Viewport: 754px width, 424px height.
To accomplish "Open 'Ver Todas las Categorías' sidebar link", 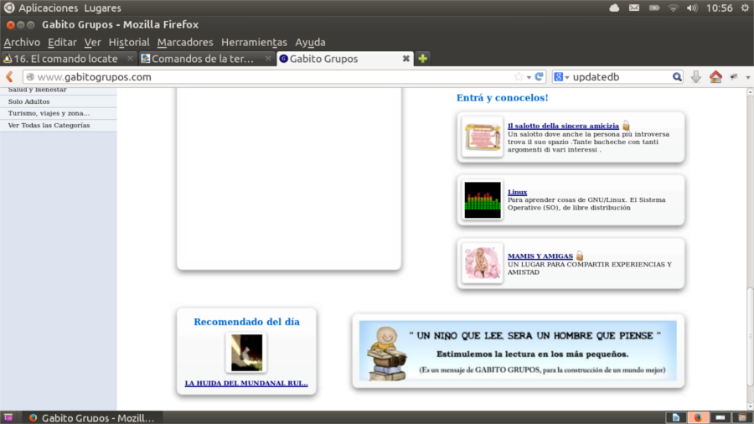I will pyautogui.click(x=49, y=125).
